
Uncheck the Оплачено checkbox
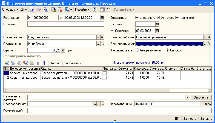coord(113,31)
